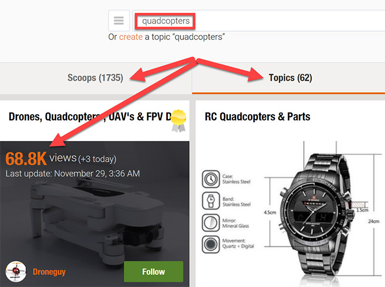Image resolution: width=385 pixels, height=287 pixels.
Task: Click the orange "create" topic link
Action: [x=131, y=37]
